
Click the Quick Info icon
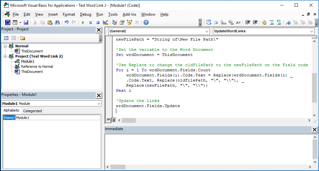223,22
